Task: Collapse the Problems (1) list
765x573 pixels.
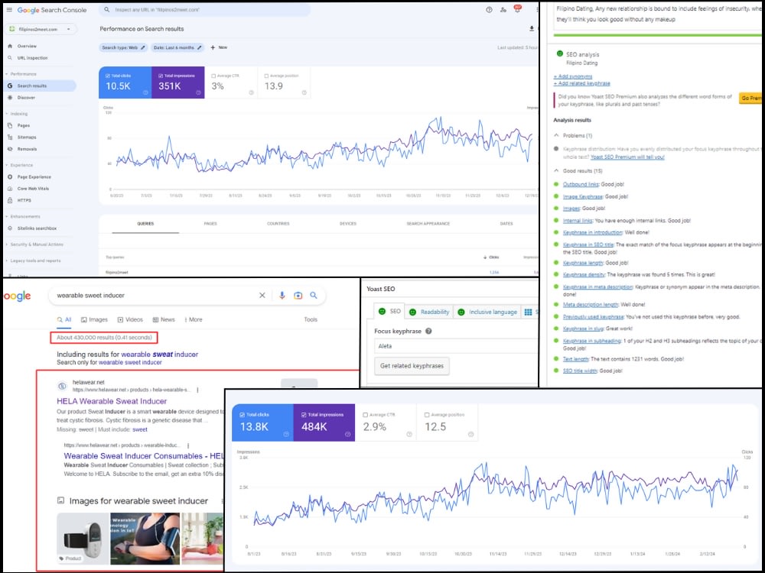Action: 556,135
